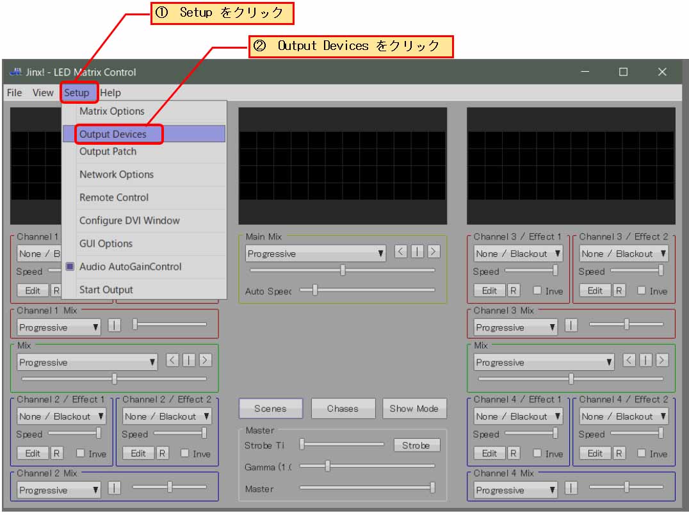This screenshot has width=689, height=515.
Task: Toggle Audio AutoGainControl menu checkbox
Action: [x=70, y=266]
